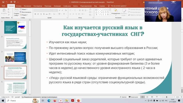Viewport: 183px width, 103px height.
Task: Select slide 3 thumbnail with photos
Action: tap(15, 58)
